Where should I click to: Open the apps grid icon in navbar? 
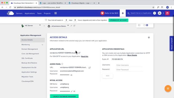(55, 13)
